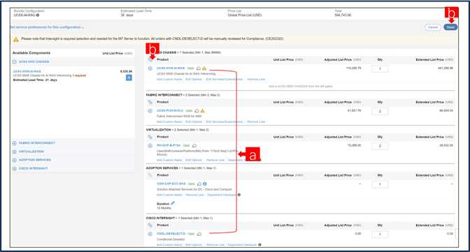Click the Qty field for CNDL-DESELECT-D
The width and height of the screenshot is (470, 252).
pyautogui.click(x=380, y=235)
